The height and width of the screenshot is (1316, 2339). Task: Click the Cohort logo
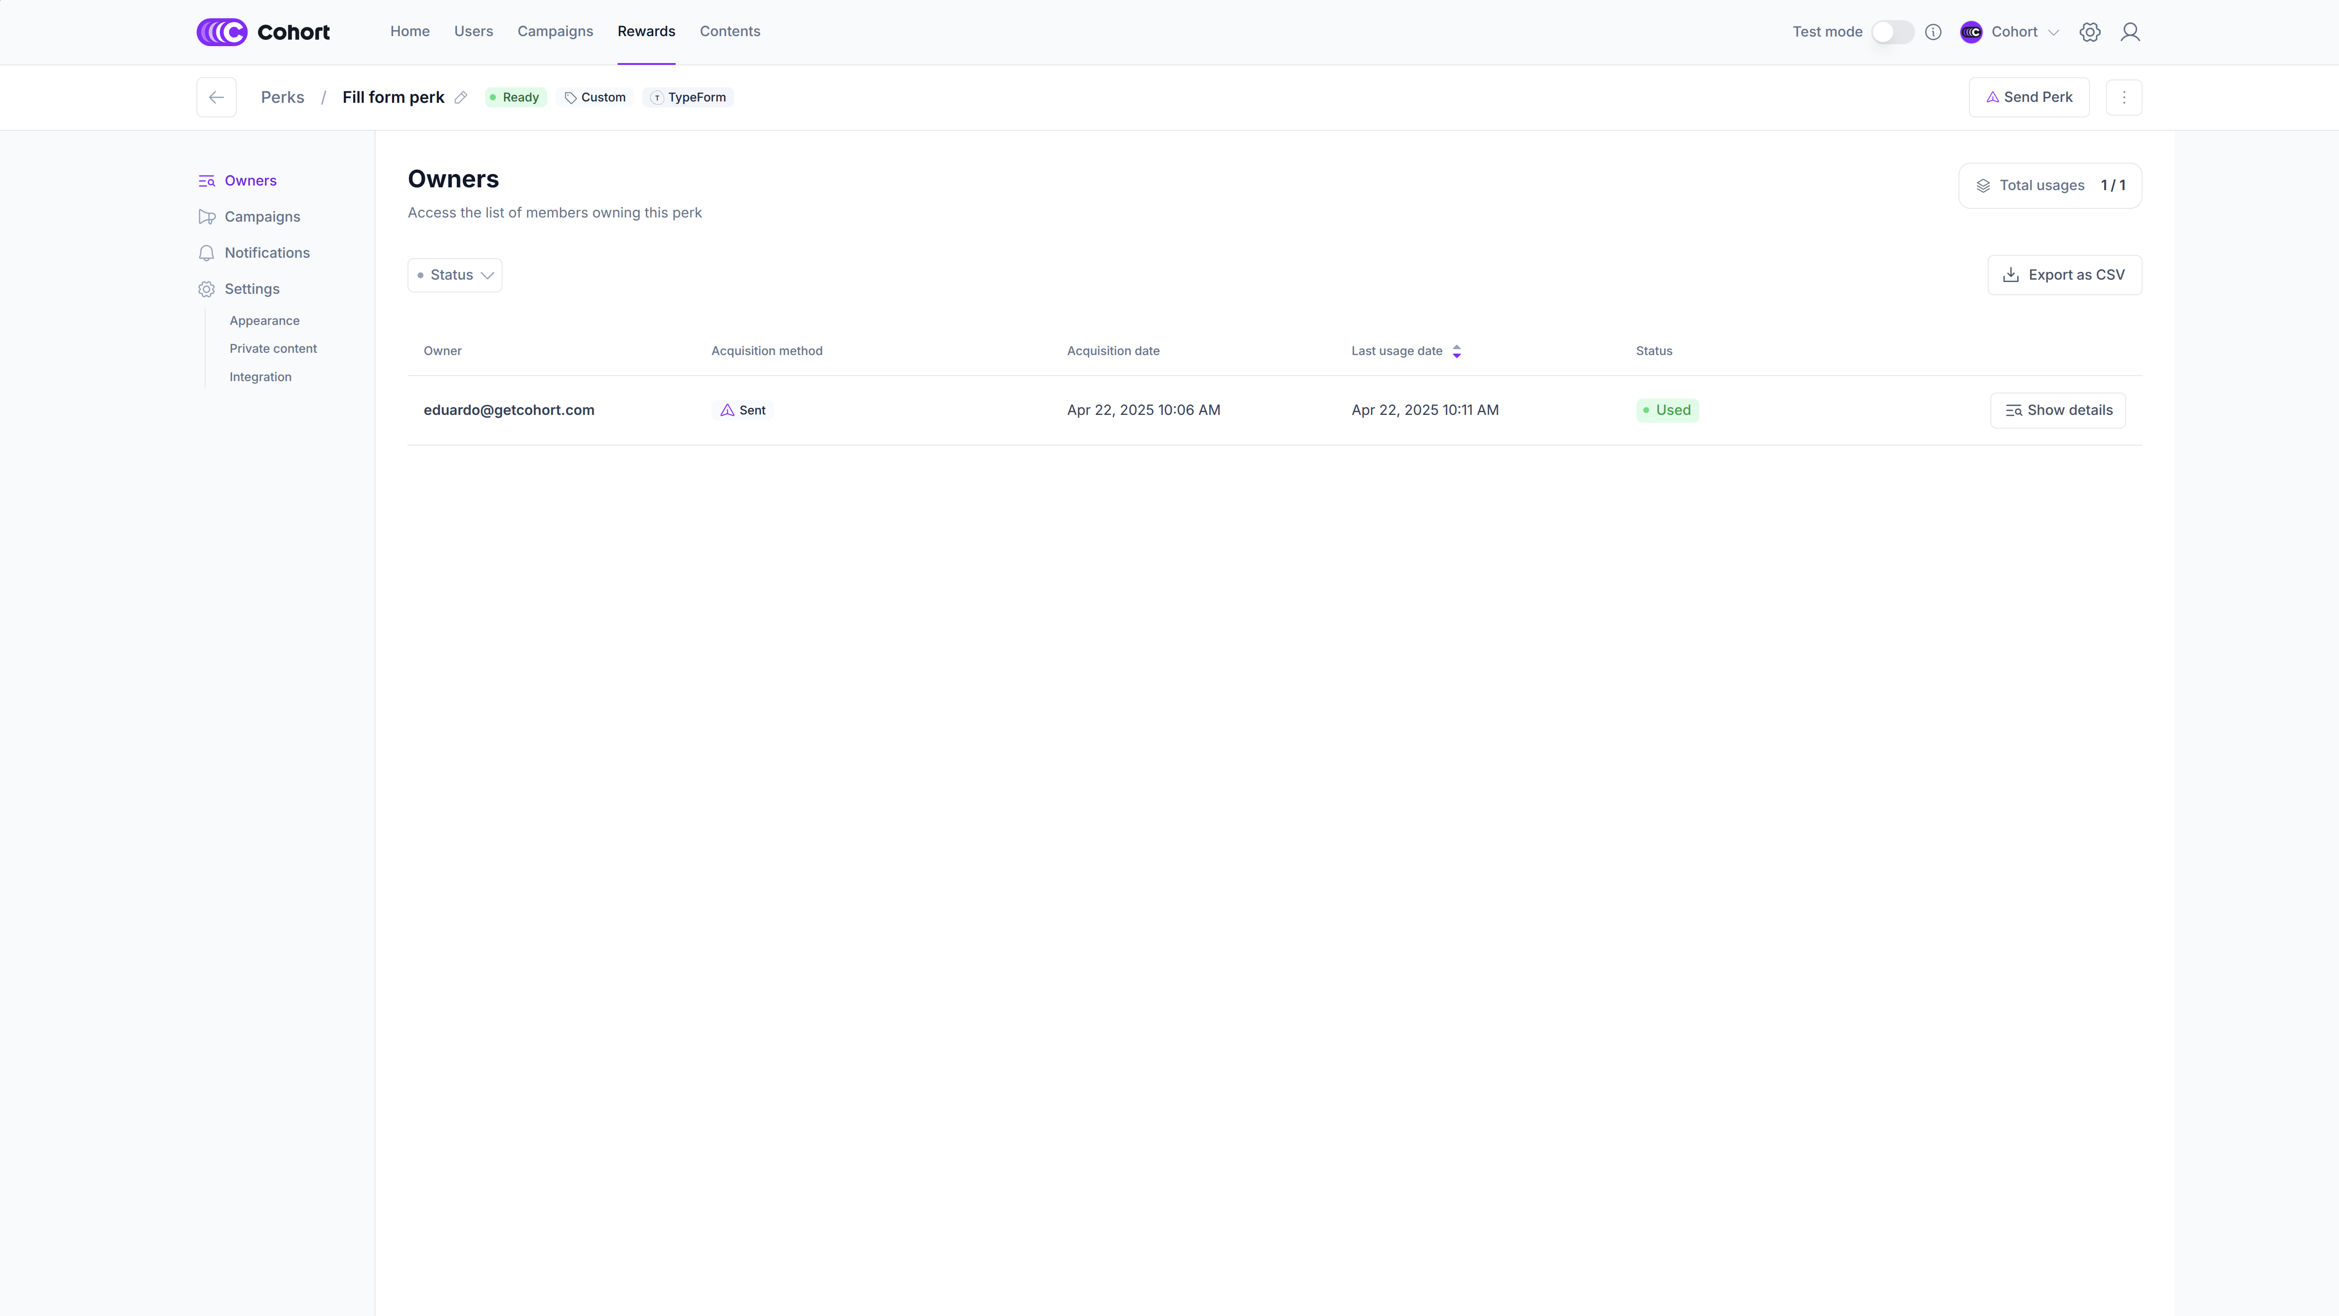(263, 32)
